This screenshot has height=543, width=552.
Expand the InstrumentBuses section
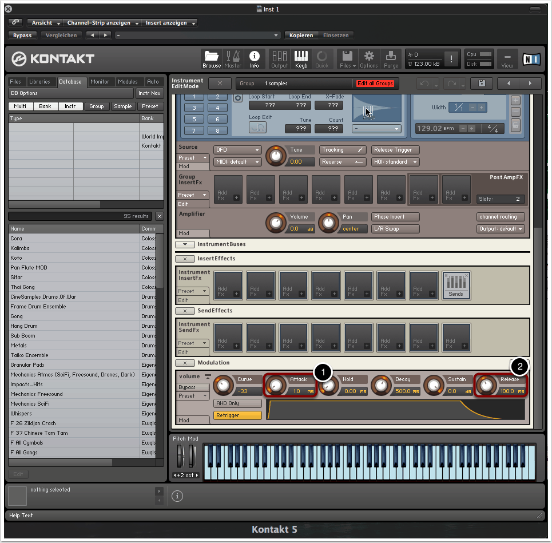pyautogui.click(x=185, y=244)
